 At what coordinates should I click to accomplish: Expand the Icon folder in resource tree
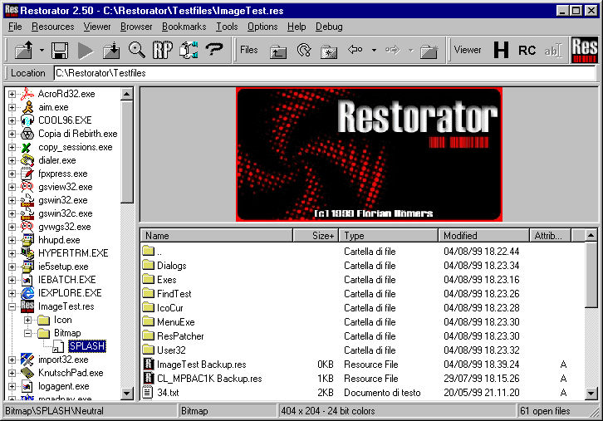27,320
